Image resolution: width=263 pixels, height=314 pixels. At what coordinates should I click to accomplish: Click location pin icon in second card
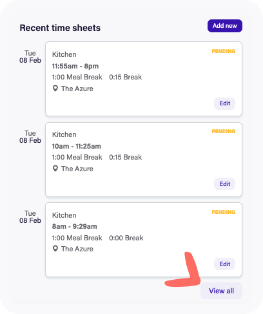(55, 169)
